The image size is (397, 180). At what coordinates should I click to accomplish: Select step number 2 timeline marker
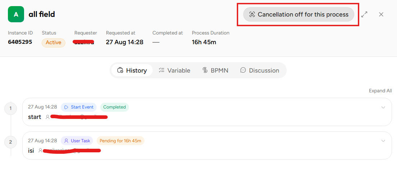[11, 142]
